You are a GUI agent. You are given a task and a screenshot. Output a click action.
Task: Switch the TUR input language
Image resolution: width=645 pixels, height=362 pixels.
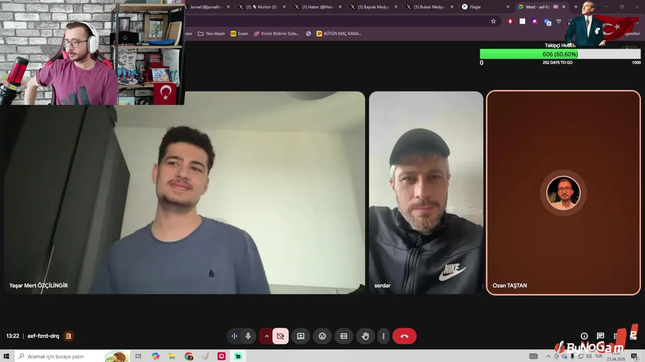coord(599,356)
